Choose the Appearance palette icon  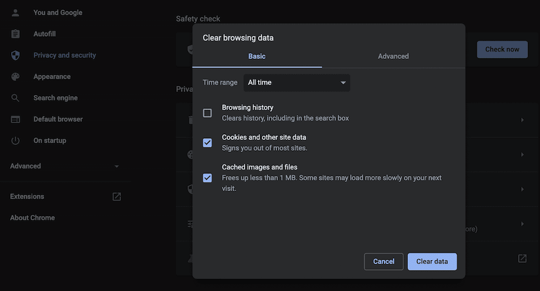click(x=15, y=77)
